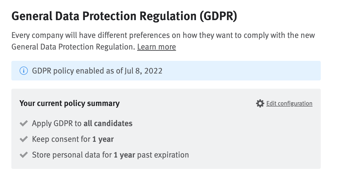Click the Keep consent for 1 year row

pos(73,139)
